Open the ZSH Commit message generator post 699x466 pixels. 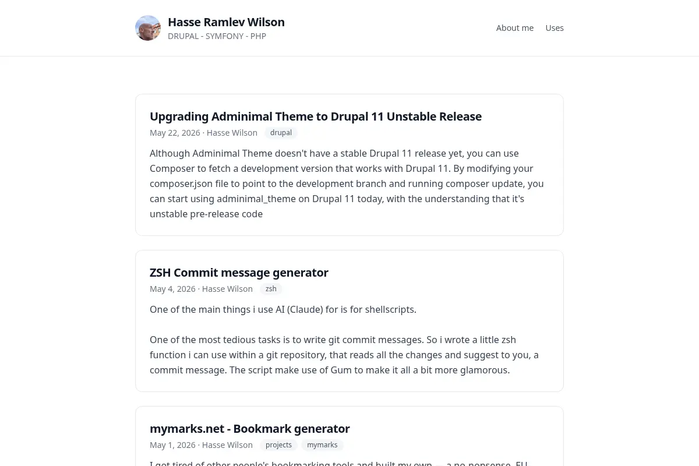tap(239, 273)
